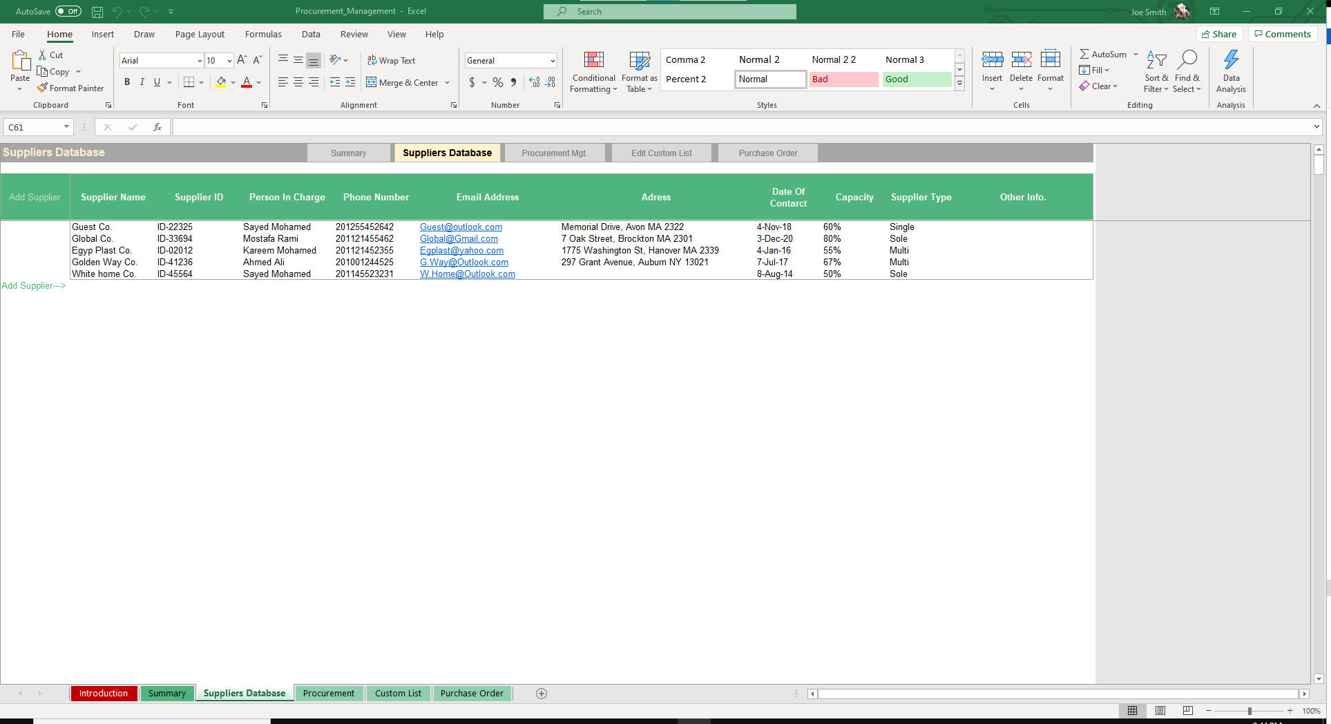Open the File menu
Viewport: 1331px width, 724px height.
[18, 34]
